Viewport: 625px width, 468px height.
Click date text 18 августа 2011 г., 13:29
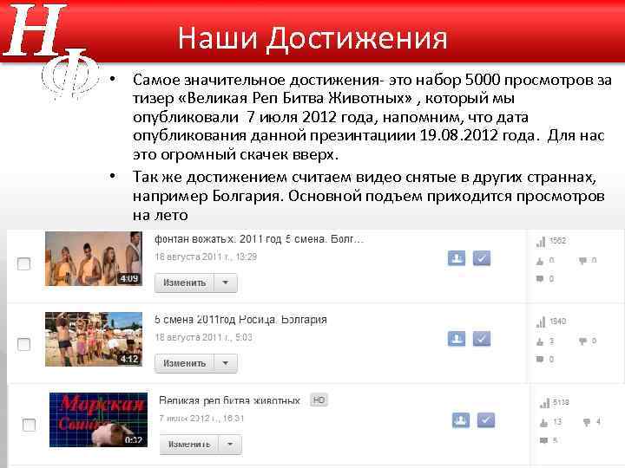pos(206,257)
